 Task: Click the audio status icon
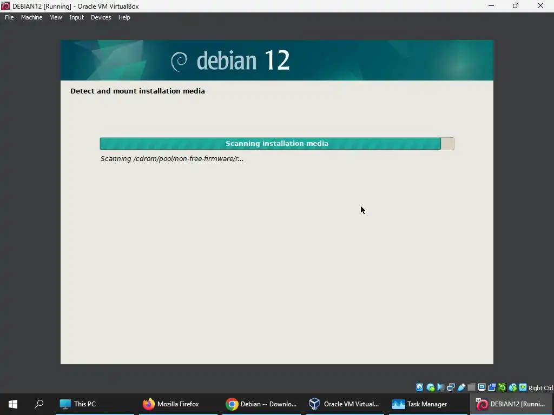coord(440,387)
